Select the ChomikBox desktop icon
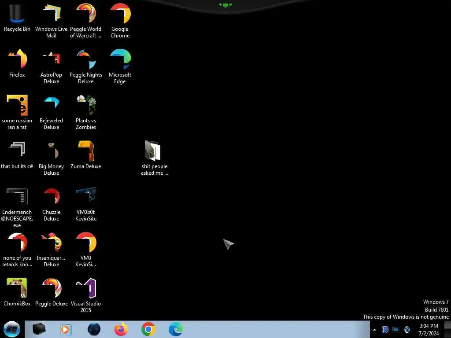 17,292
